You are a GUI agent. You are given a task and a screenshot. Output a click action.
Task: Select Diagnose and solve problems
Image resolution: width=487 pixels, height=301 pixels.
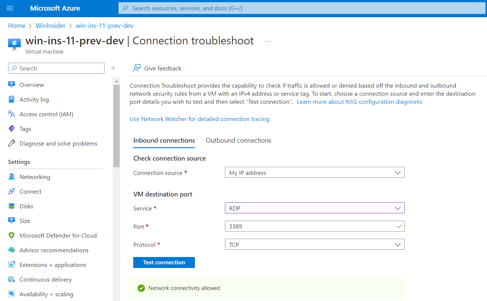[x=58, y=143]
